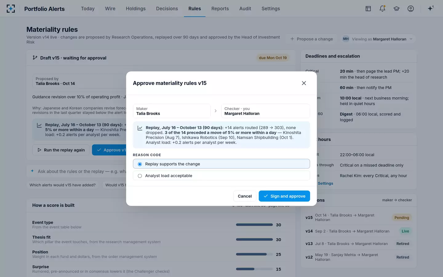The image size is (443, 277).
Task: Open the layout panel icon in header
Action: (368, 9)
